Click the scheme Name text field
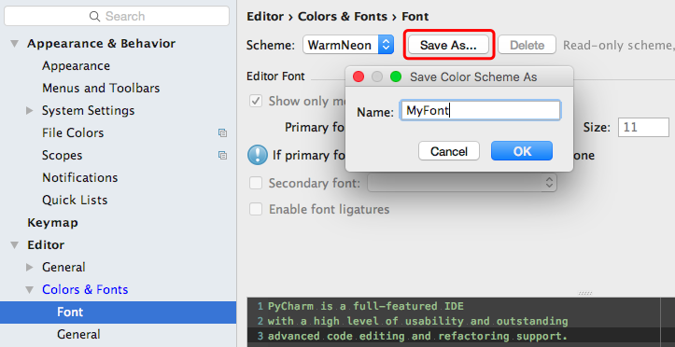 tap(481, 111)
